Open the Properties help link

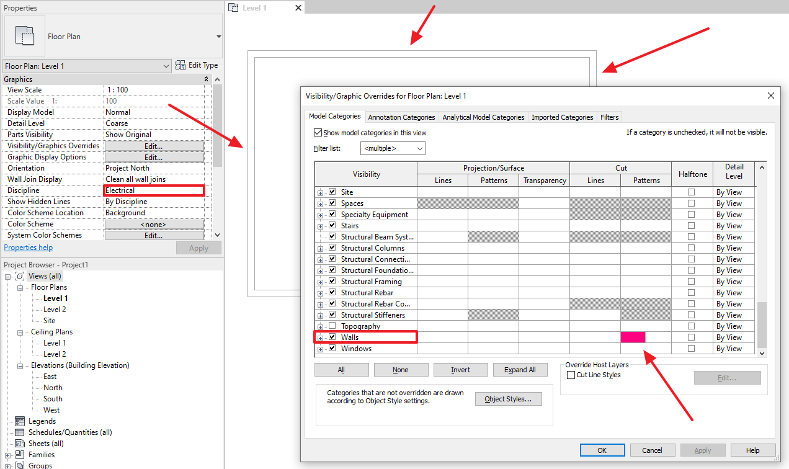29,248
